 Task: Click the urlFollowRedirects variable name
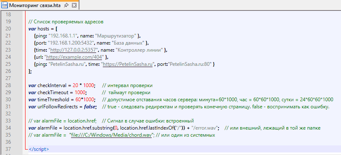tap(58, 107)
